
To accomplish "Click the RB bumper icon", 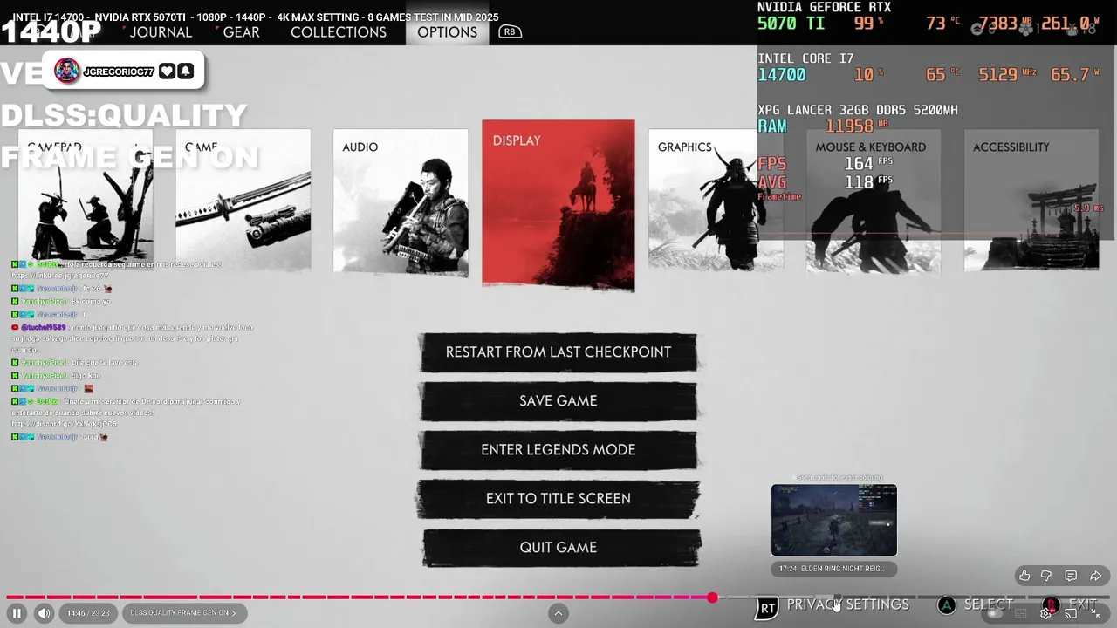I will coord(510,31).
